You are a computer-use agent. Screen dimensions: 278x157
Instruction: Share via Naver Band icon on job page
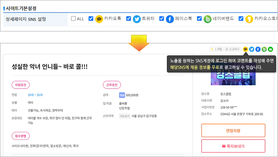(x=264, y=49)
